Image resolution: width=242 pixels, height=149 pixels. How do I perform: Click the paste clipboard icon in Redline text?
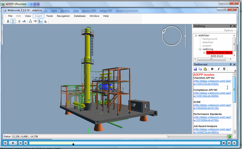tap(205, 69)
